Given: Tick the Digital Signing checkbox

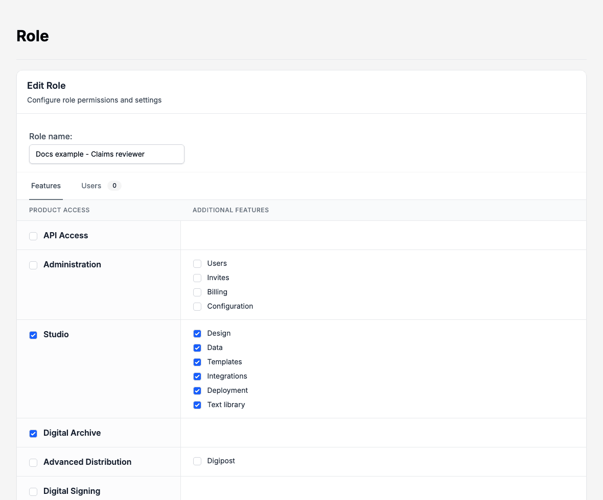Looking at the screenshot, I should pyautogui.click(x=33, y=491).
